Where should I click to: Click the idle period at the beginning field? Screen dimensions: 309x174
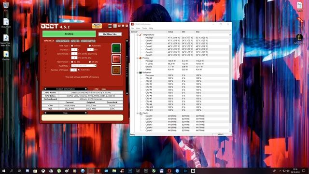tap(74, 54)
